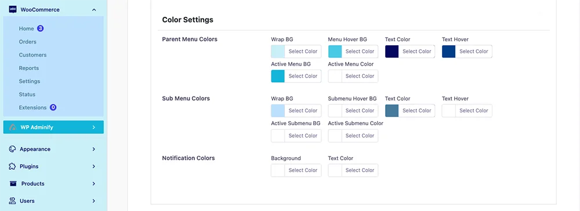The image size is (580, 211).
Task: Open the Extensions submenu item
Action: point(33,108)
